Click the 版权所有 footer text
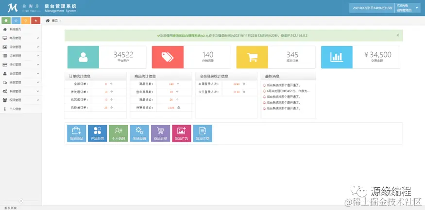 [x=10, y=208]
